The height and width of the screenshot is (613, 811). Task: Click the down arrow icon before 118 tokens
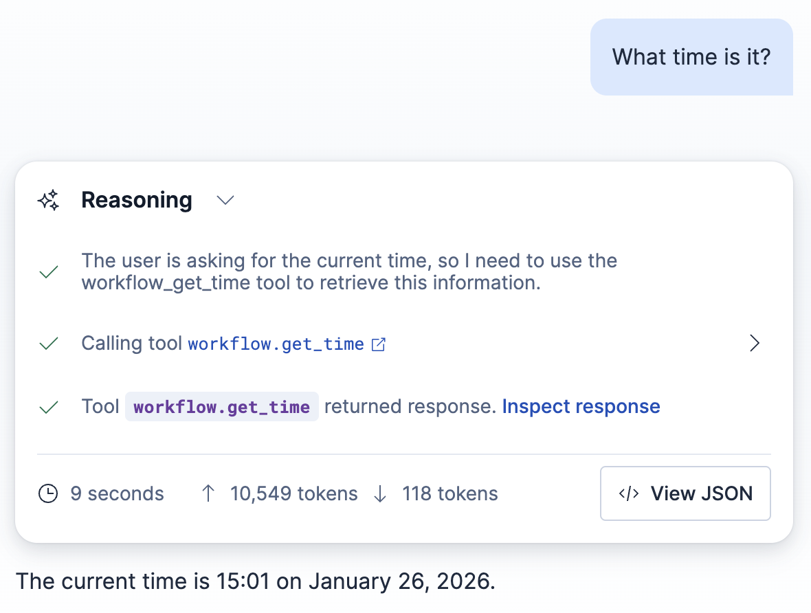(x=380, y=493)
